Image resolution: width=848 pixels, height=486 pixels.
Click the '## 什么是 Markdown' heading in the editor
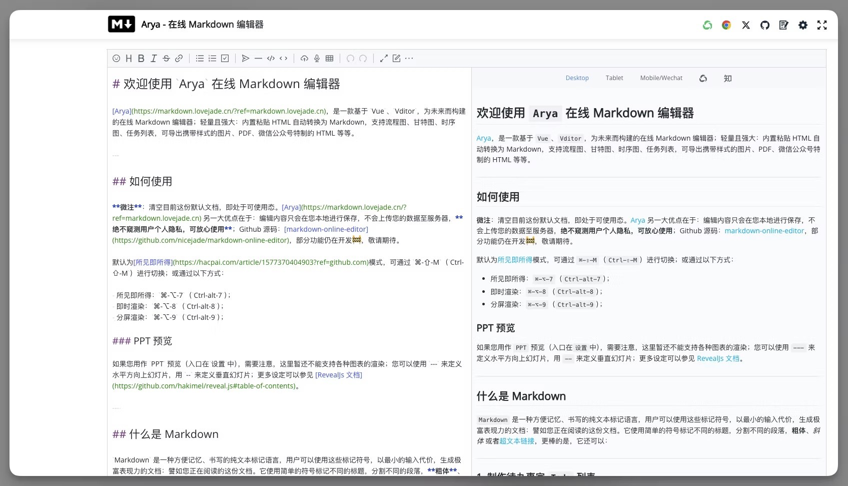165,434
